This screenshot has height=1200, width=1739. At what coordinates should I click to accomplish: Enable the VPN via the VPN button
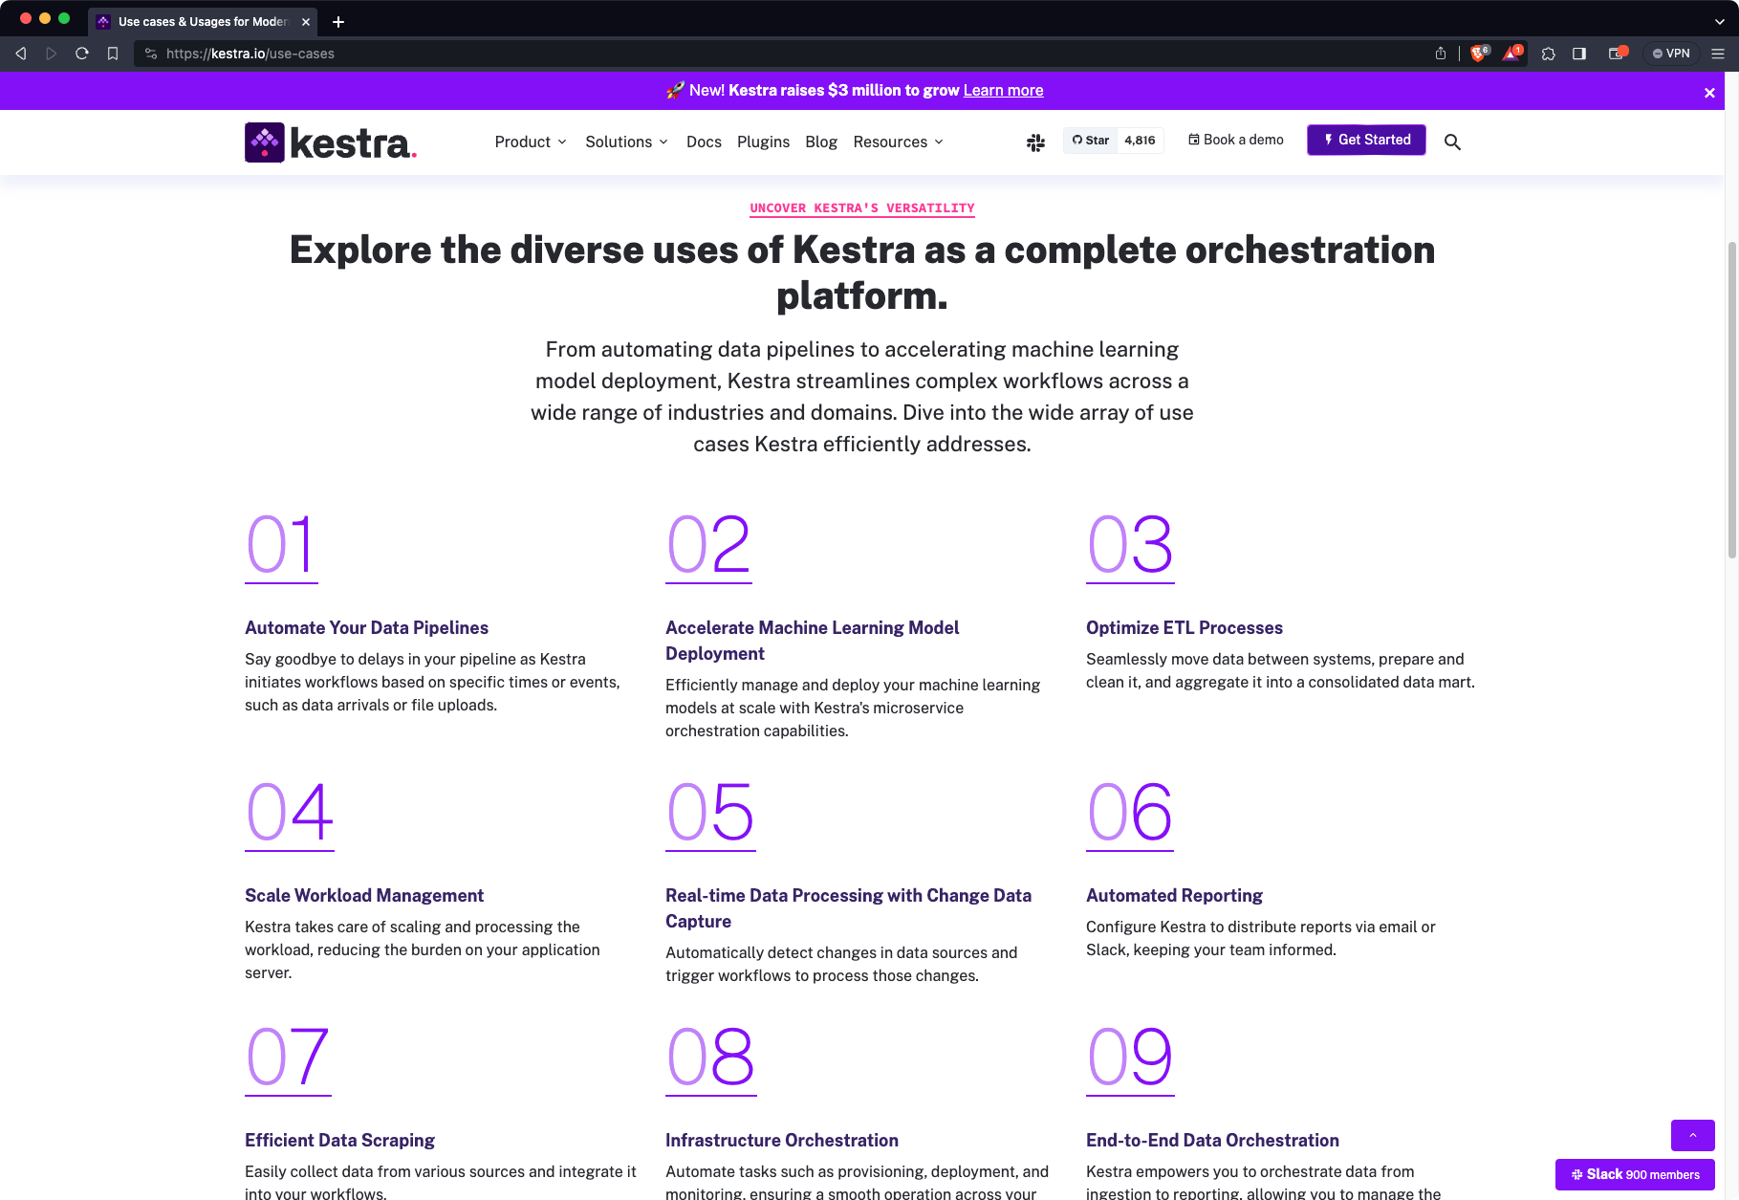tap(1671, 54)
